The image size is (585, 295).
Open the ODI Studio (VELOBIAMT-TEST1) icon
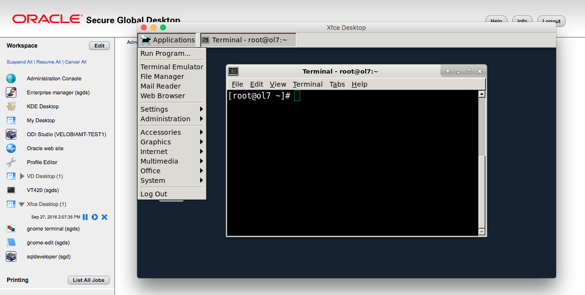point(11,134)
